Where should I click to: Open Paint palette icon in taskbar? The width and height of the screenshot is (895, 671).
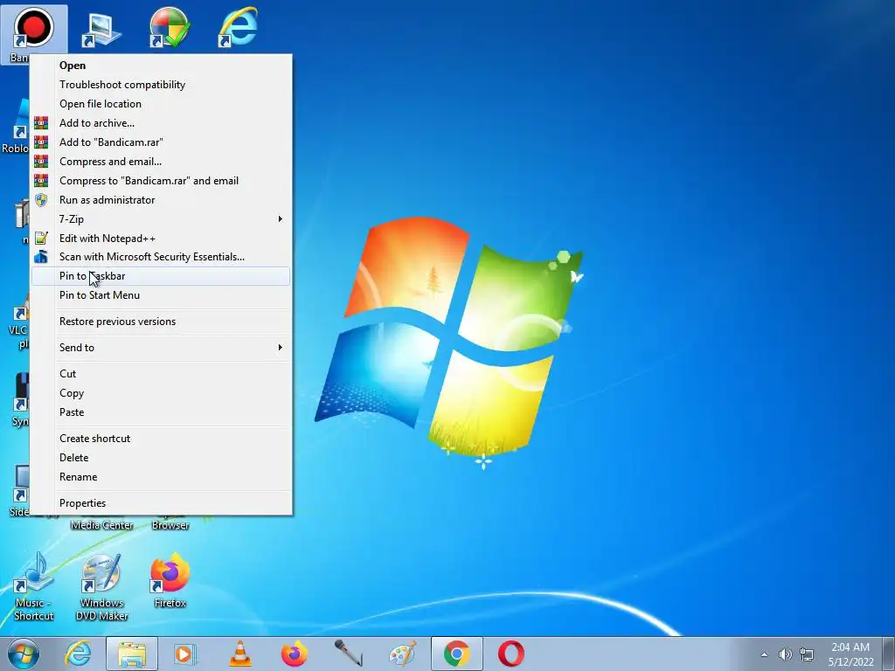[403, 654]
